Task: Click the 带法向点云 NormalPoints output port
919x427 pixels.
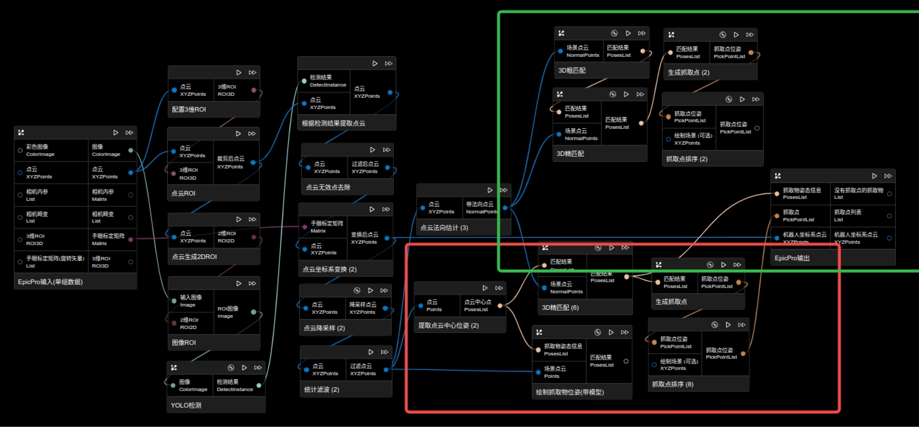Action: tap(505, 208)
